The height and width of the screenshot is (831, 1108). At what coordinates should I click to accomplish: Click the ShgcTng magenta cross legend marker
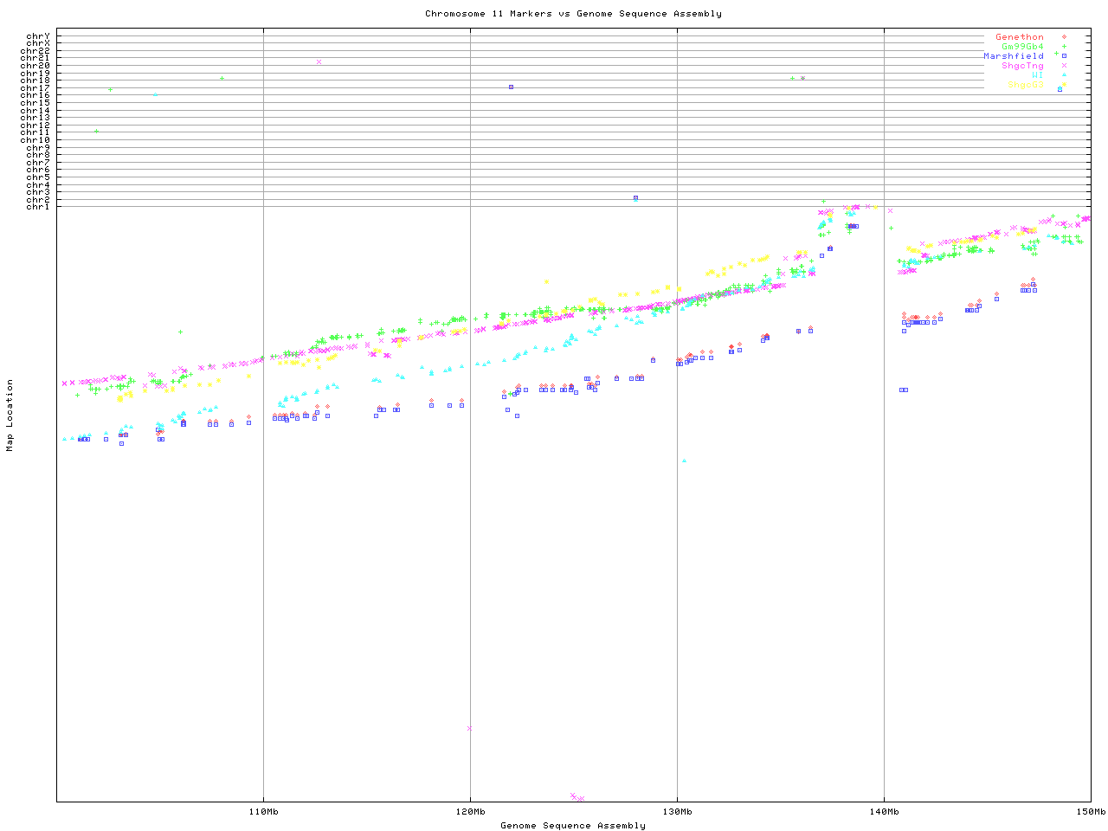(x=1064, y=66)
